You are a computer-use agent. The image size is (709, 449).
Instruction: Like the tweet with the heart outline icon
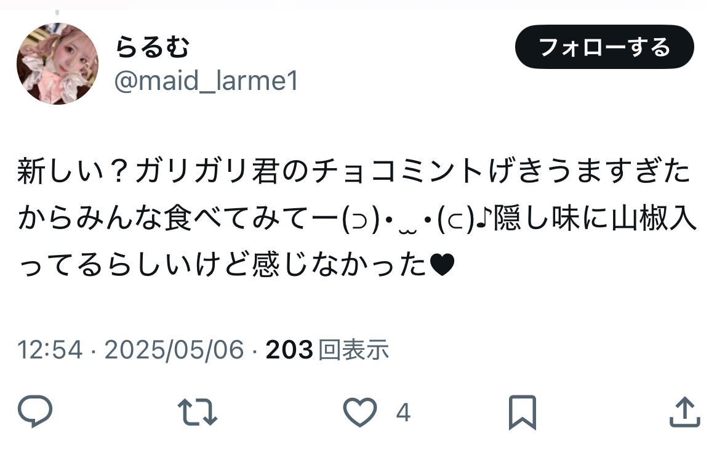[x=360, y=412]
